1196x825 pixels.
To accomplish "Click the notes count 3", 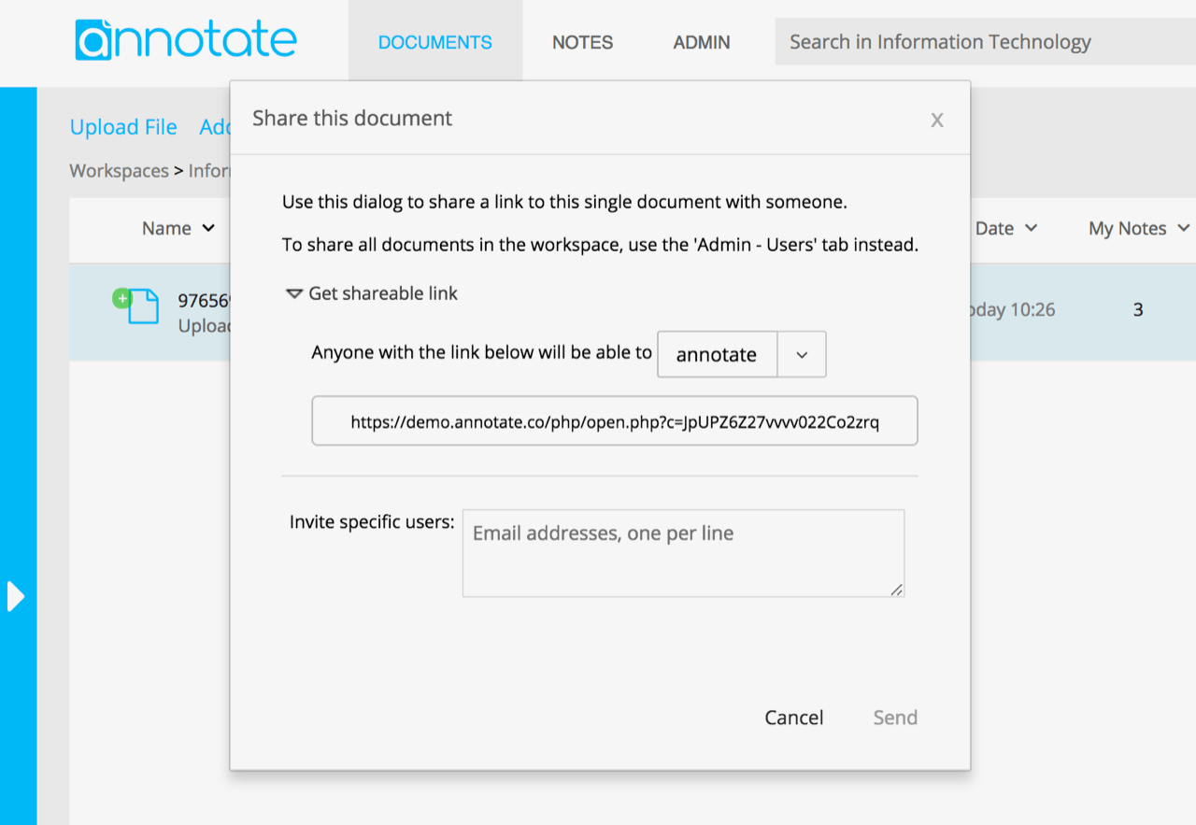I will [x=1138, y=309].
